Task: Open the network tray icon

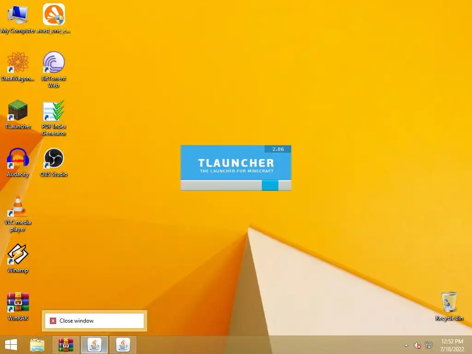Action: (428, 345)
